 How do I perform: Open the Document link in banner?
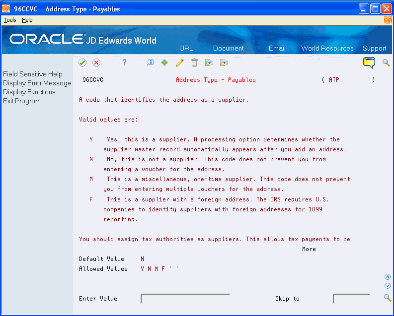228,48
